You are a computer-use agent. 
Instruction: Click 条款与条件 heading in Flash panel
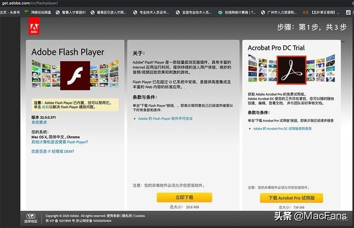[x=145, y=97]
